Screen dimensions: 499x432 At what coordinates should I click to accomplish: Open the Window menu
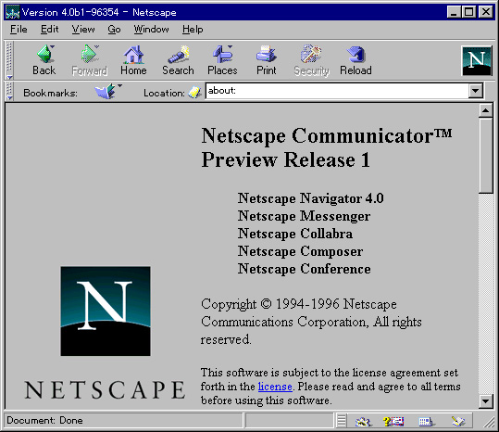(x=151, y=30)
